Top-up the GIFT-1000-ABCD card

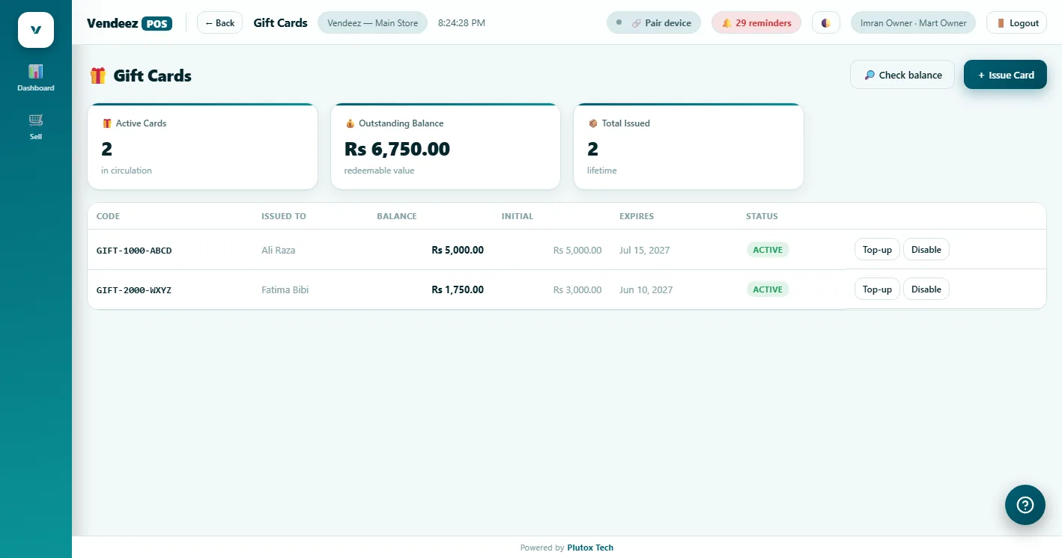pos(877,250)
